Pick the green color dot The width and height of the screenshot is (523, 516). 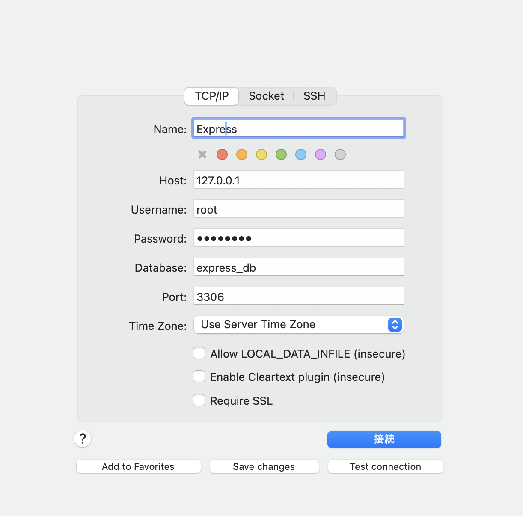point(281,154)
